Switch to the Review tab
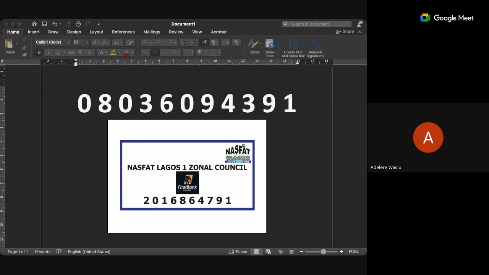 click(176, 32)
